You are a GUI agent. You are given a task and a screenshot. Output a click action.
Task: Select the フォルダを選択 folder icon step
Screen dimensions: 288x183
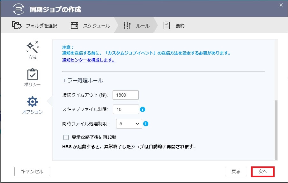click(17, 25)
